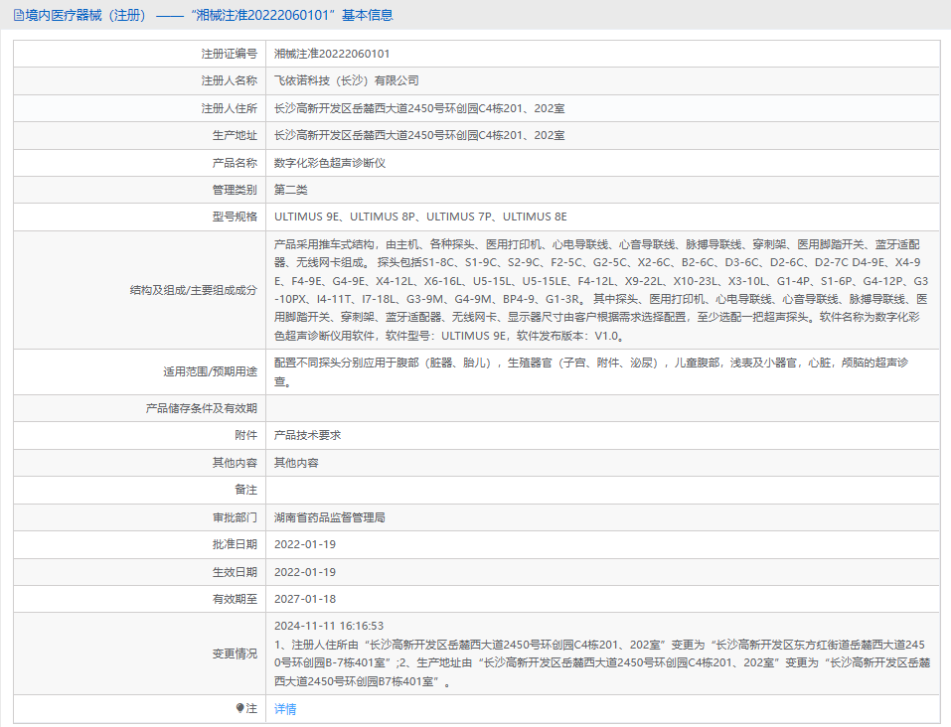Select approval department 湖南省药品监督管理局

pos(329,517)
